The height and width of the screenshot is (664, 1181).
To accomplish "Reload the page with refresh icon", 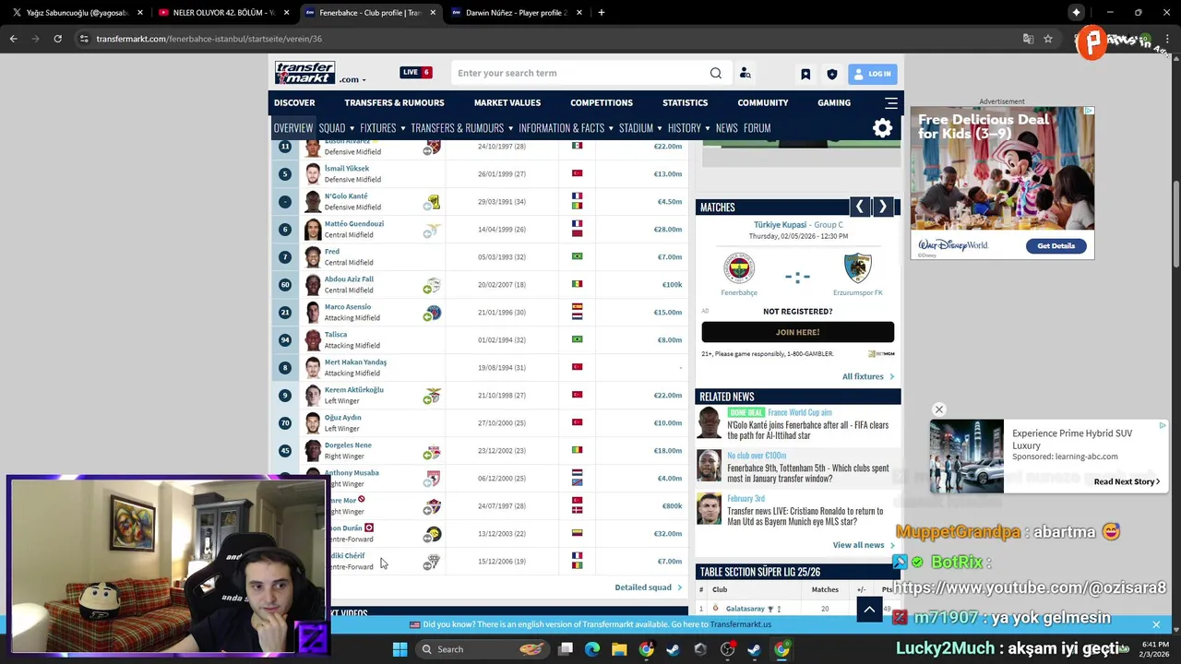I will pyautogui.click(x=57, y=39).
